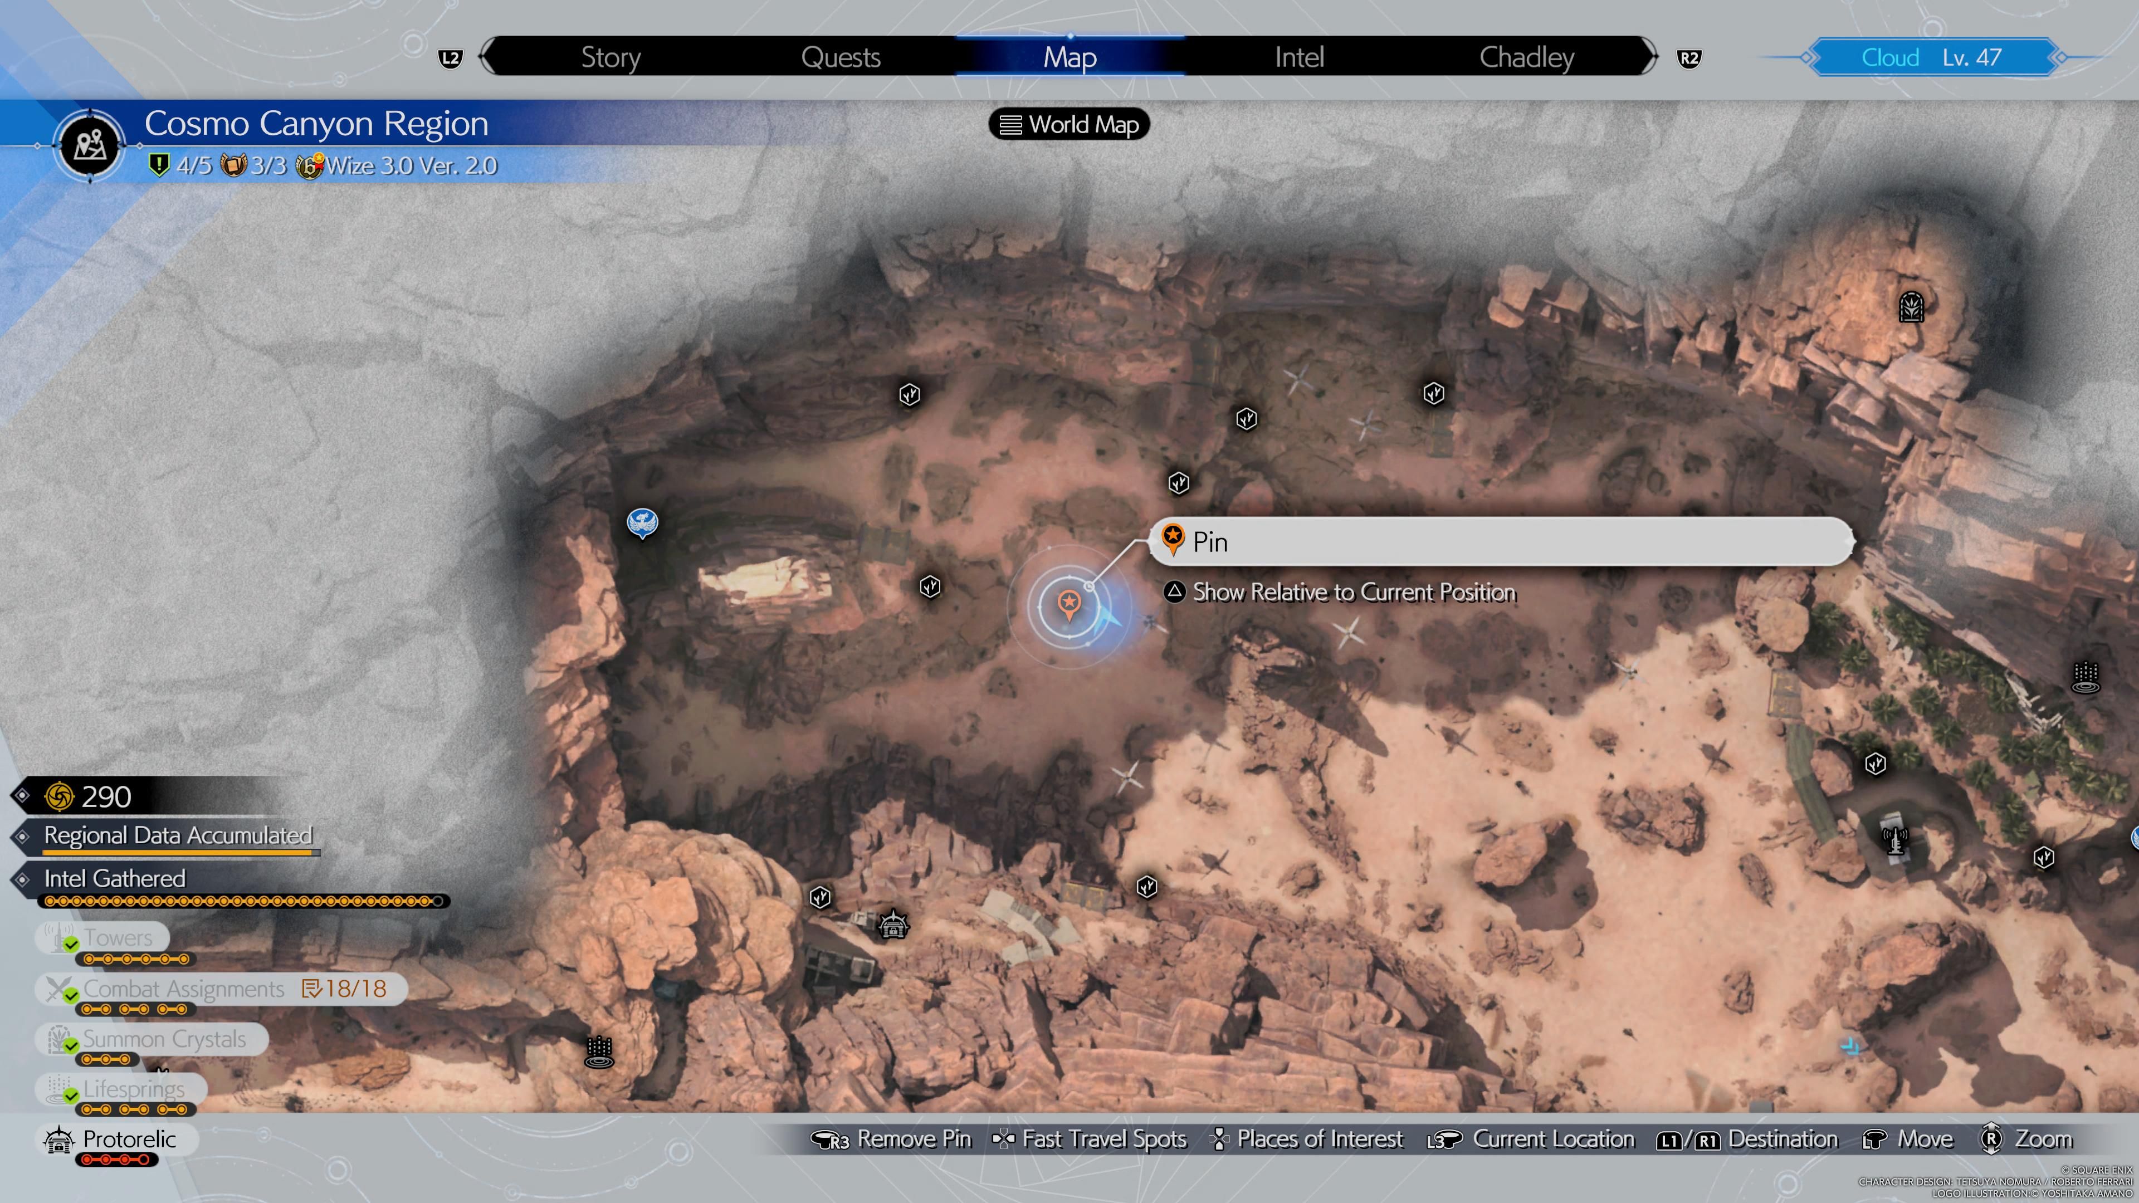Click the Cosmo Canyon Region title
2139x1203 pixels.
[316, 124]
